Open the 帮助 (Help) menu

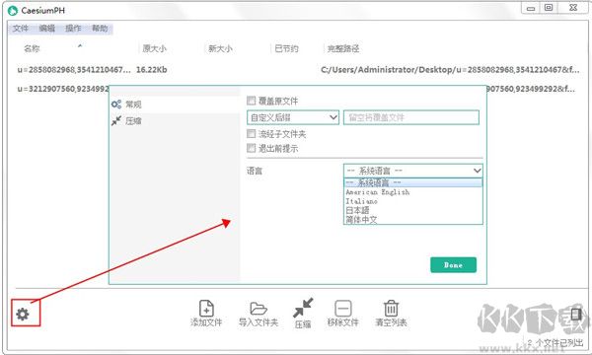point(100,29)
